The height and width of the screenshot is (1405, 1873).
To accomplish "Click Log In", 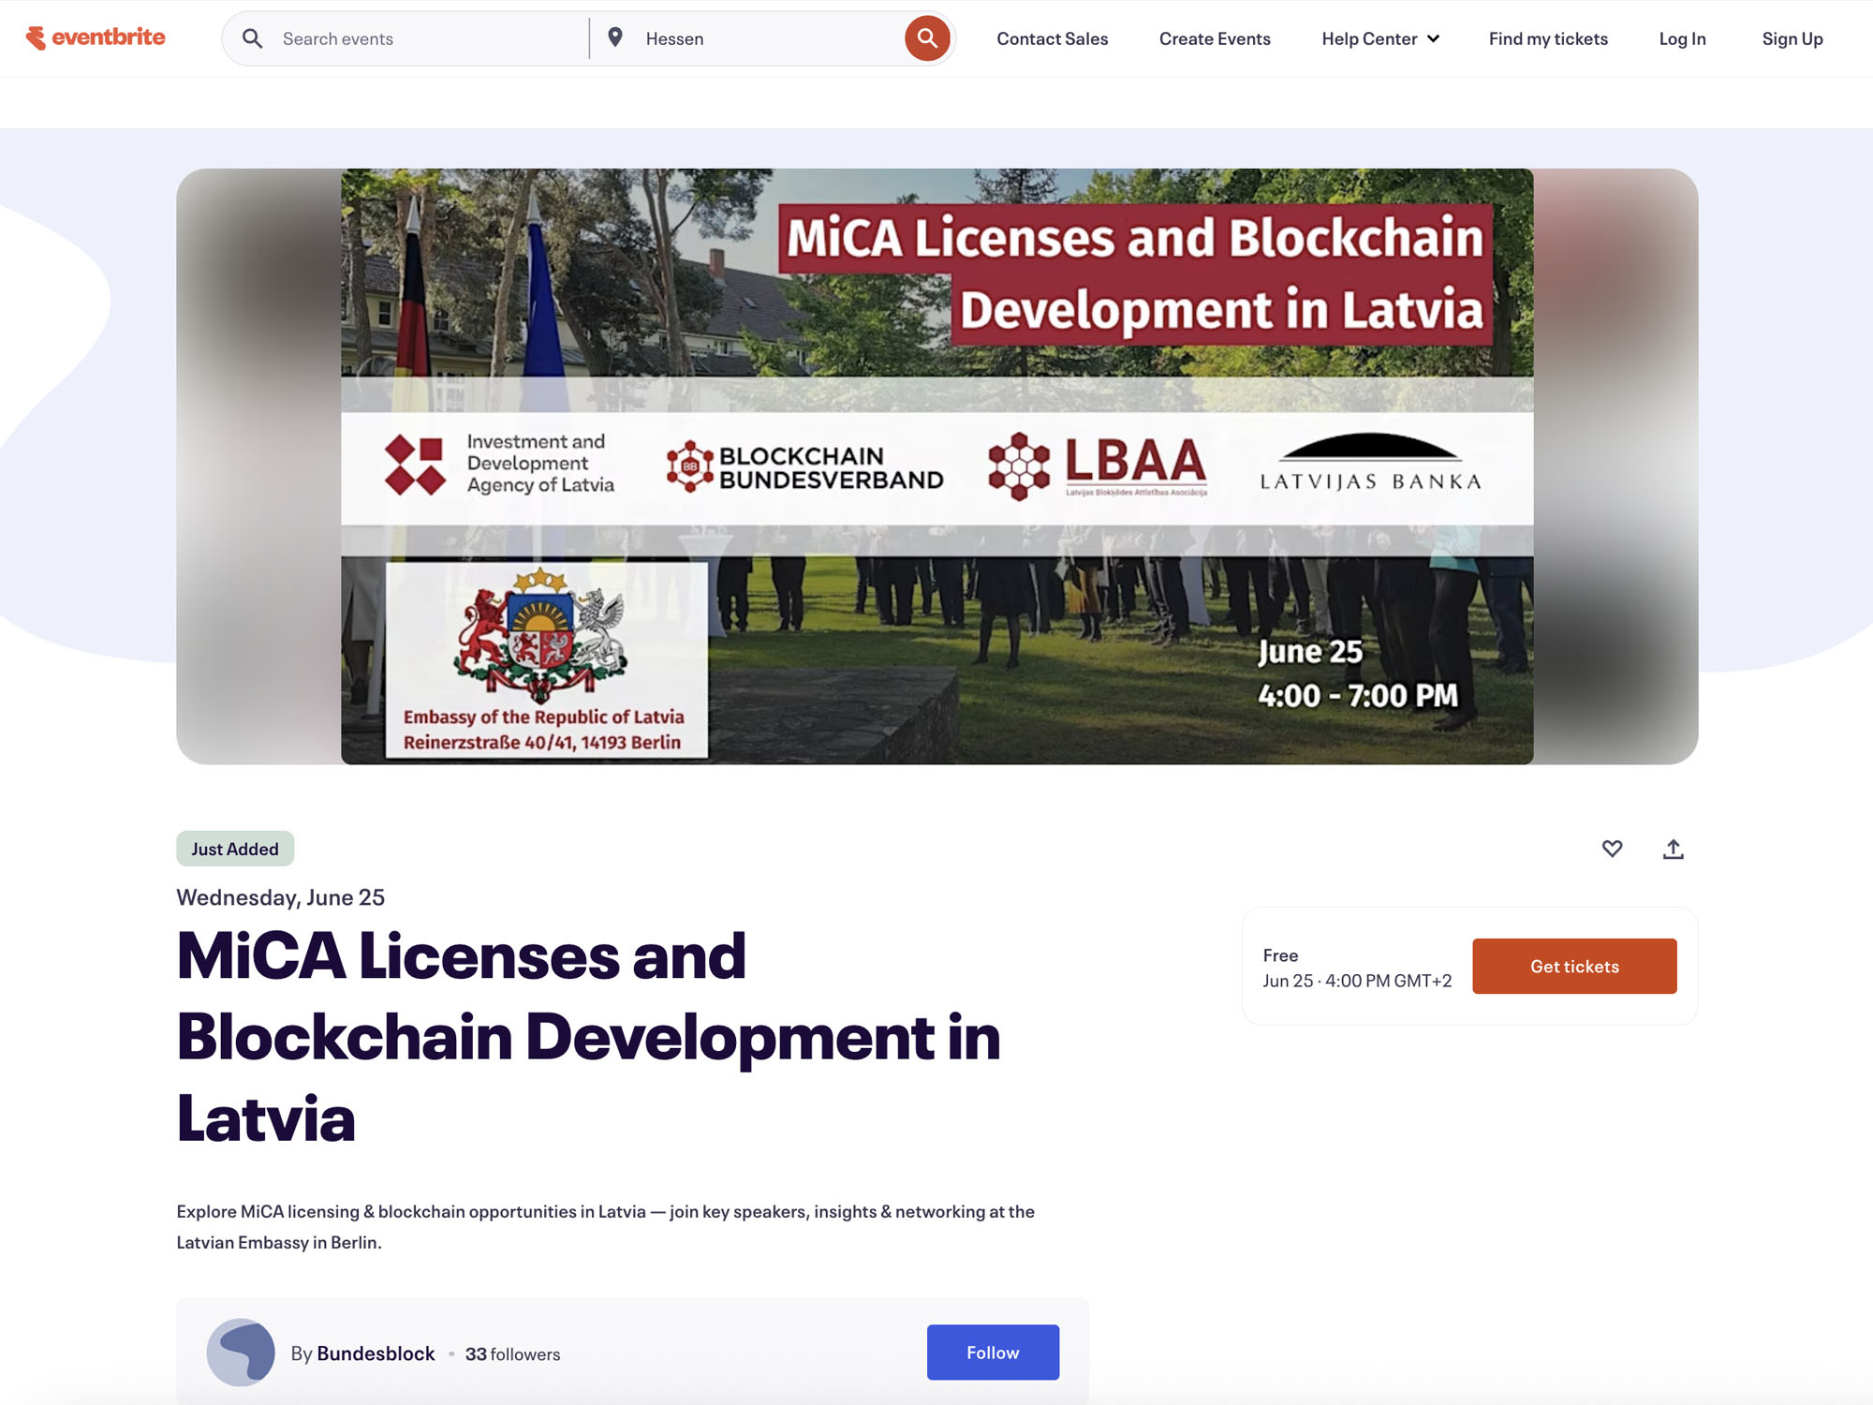I will tap(1682, 38).
